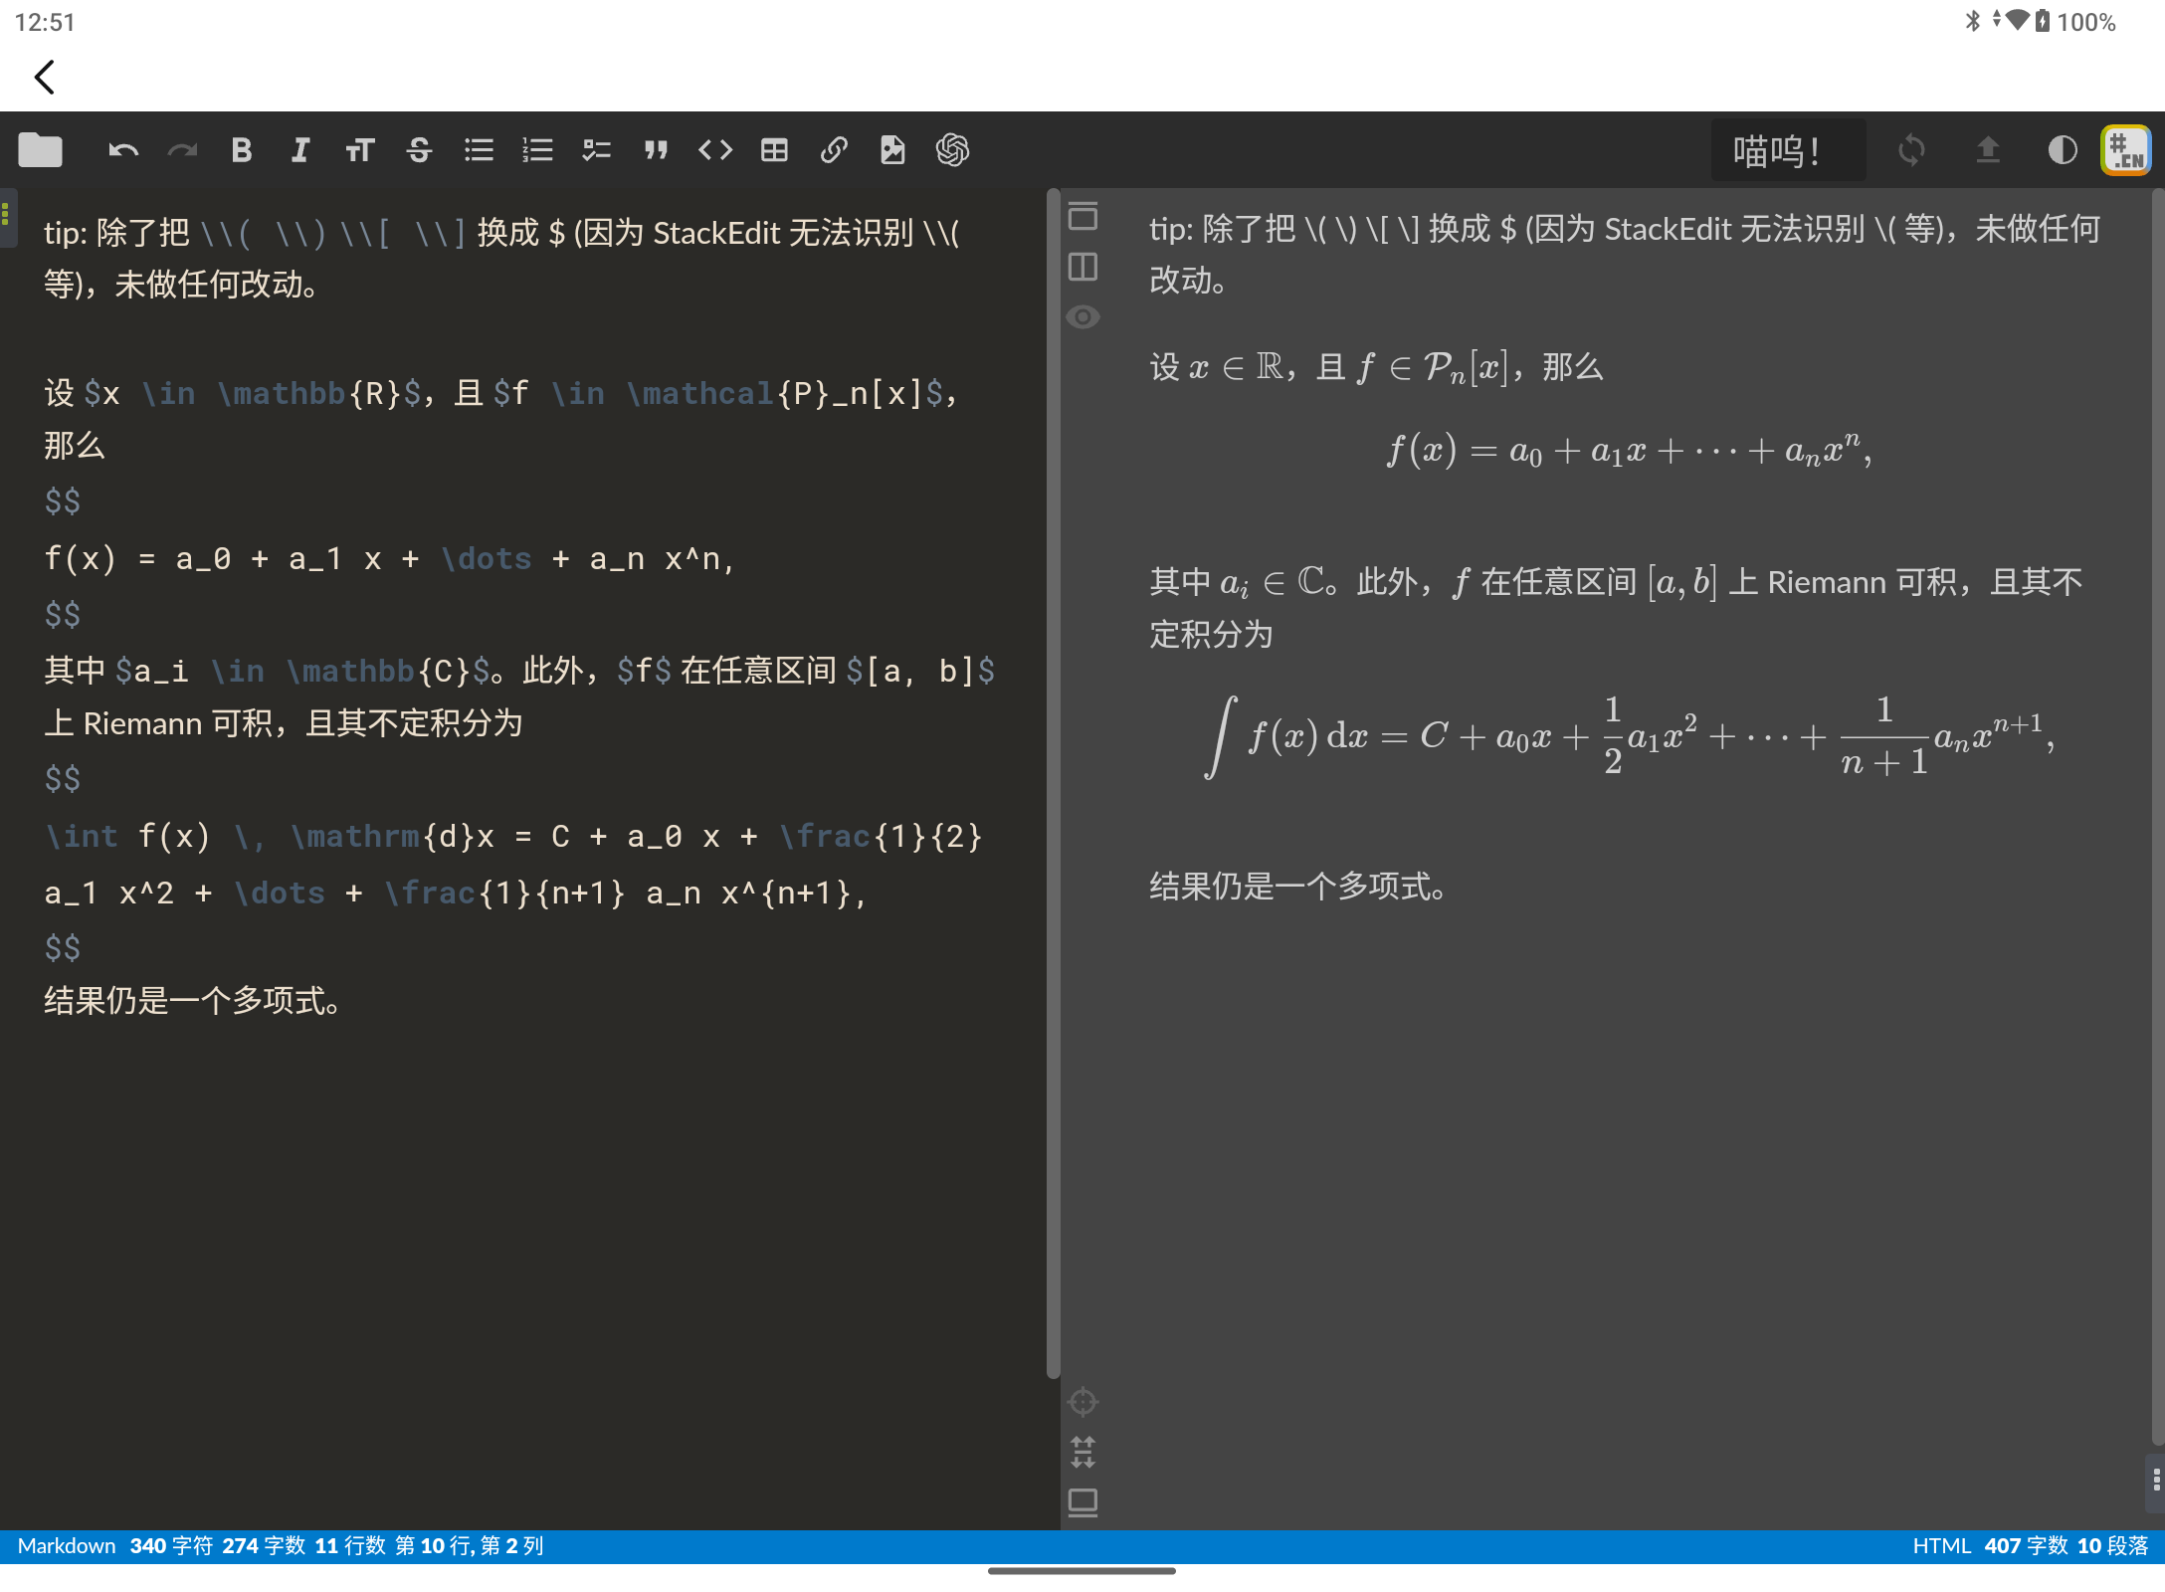Insert an unordered bullet list
2165x1592 pixels.
click(x=479, y=150)
